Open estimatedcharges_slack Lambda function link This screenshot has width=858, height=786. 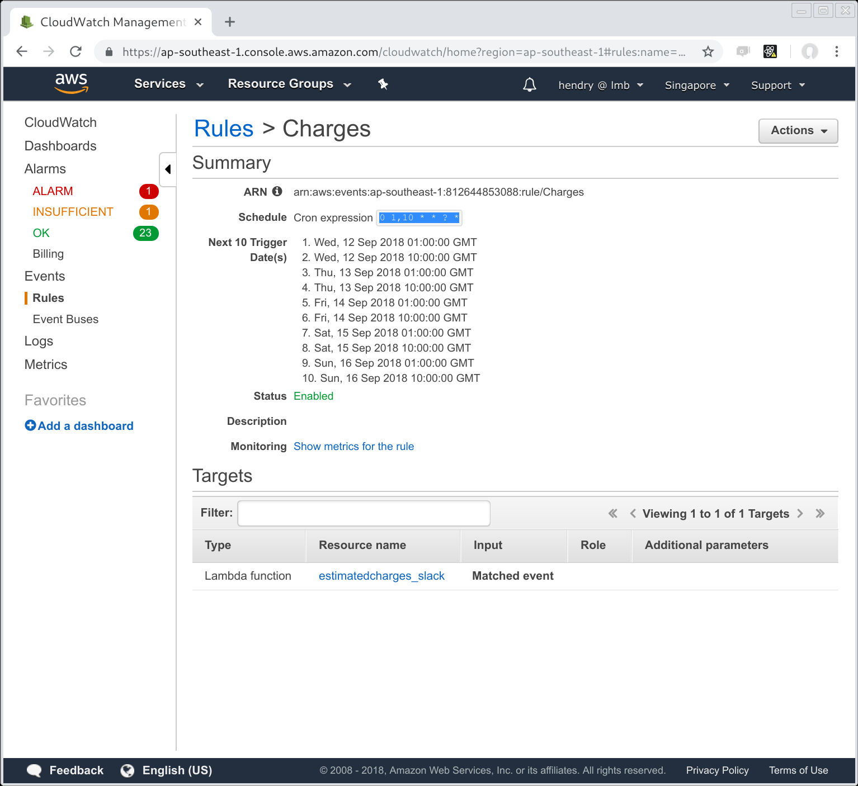pyautogui.click(x=381, y=576)
